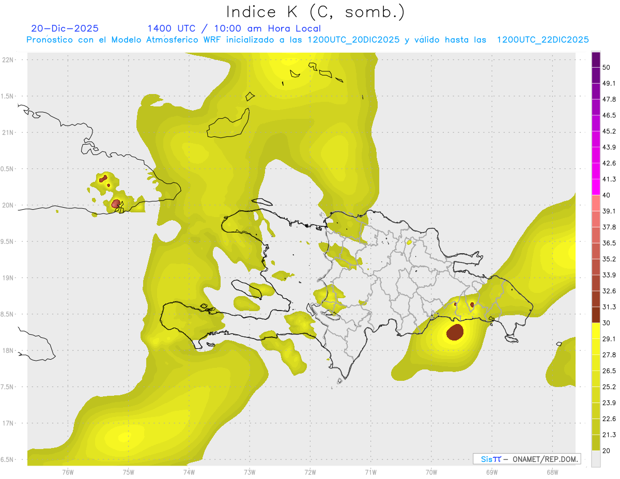Viewport: 620px width, 479px height.
Task: Pick the bright yellow swatch between 29.1 and 30
Action: click(596, 331)
